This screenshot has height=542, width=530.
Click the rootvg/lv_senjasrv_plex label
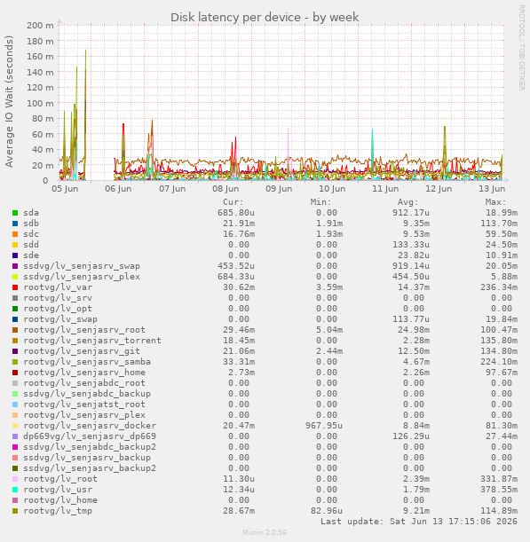click(84, 415)
